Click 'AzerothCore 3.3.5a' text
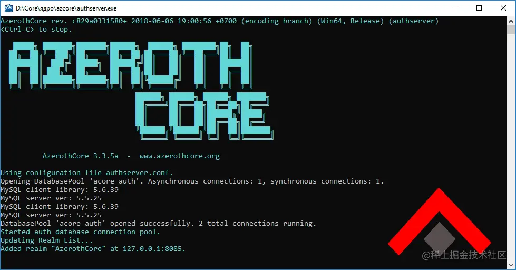 [80, 156]
